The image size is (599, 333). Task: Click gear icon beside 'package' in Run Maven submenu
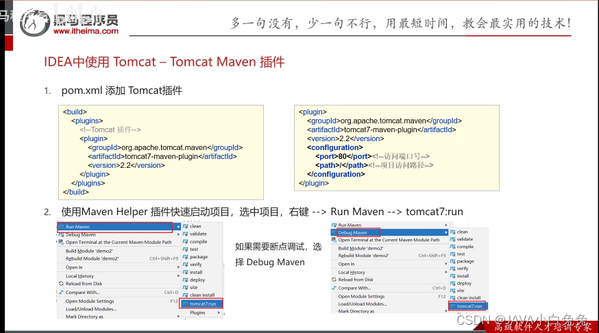[185, 257]
